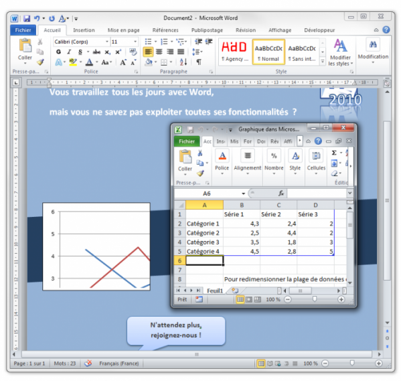Click the Modifier les styles button
The image size is (401, 381).
coord(340,53)
